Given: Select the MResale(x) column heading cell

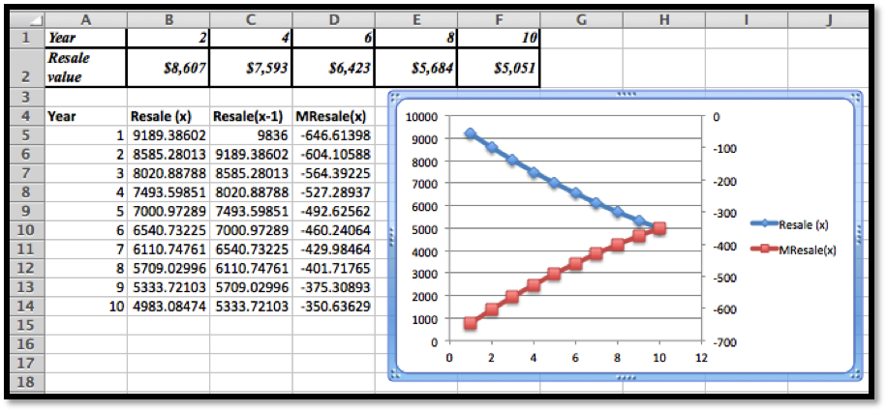Looking at the screenshot, I should tap(333, 116).
